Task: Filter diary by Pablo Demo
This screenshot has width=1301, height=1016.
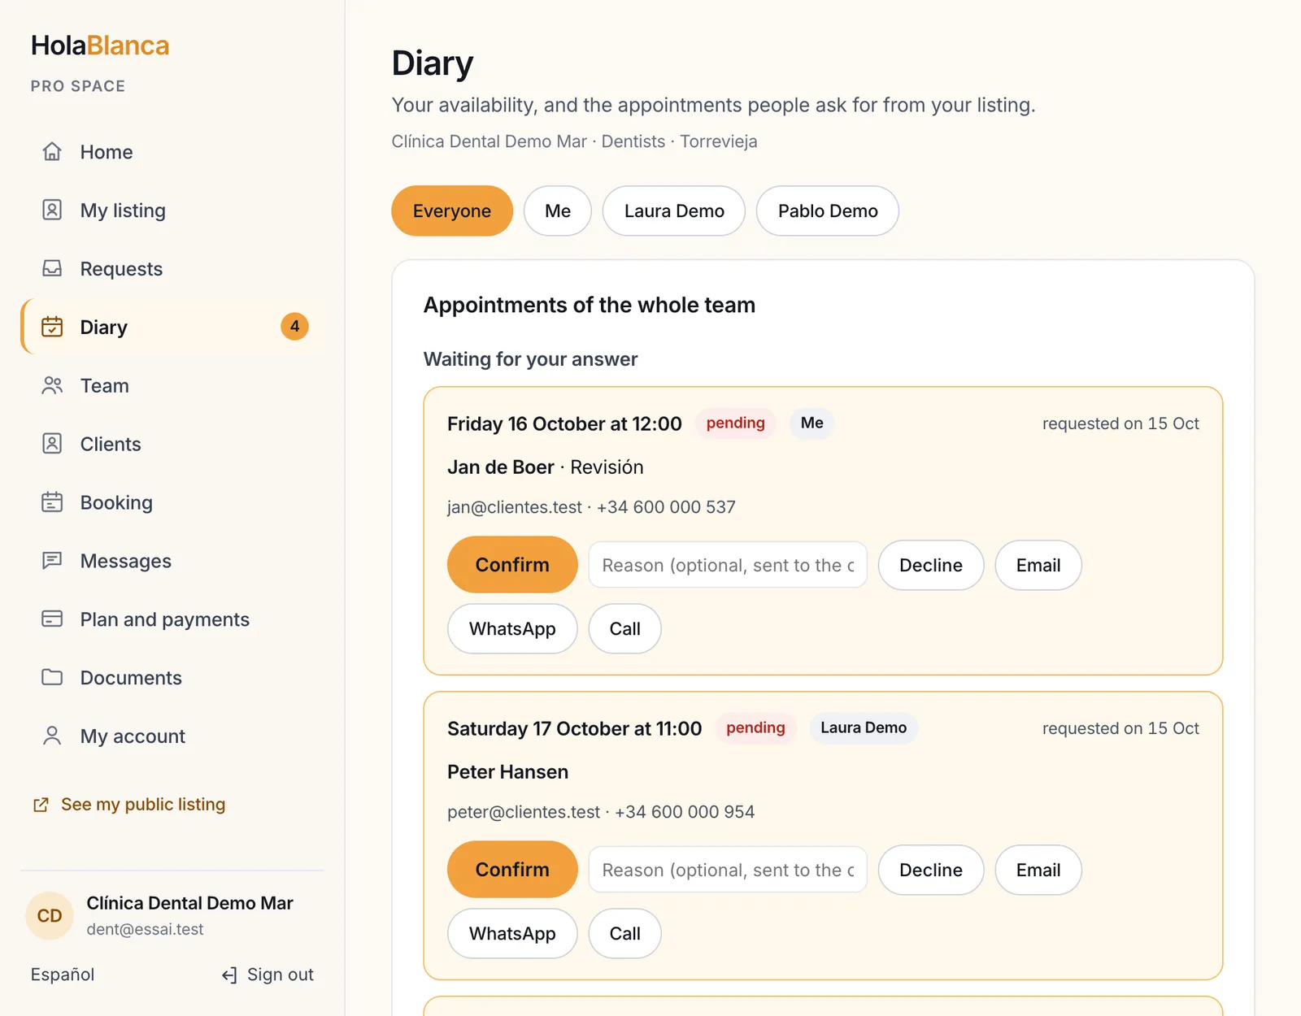Action: [828, 211]
